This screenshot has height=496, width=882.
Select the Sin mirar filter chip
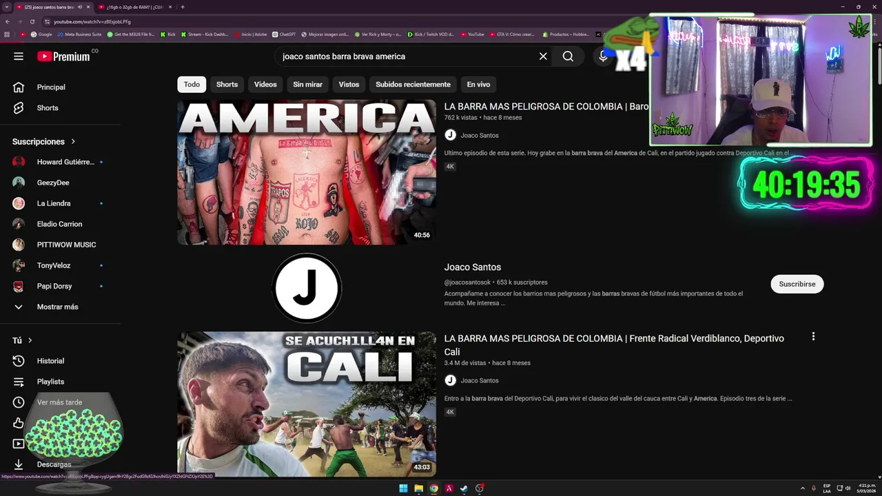(307, 84)
